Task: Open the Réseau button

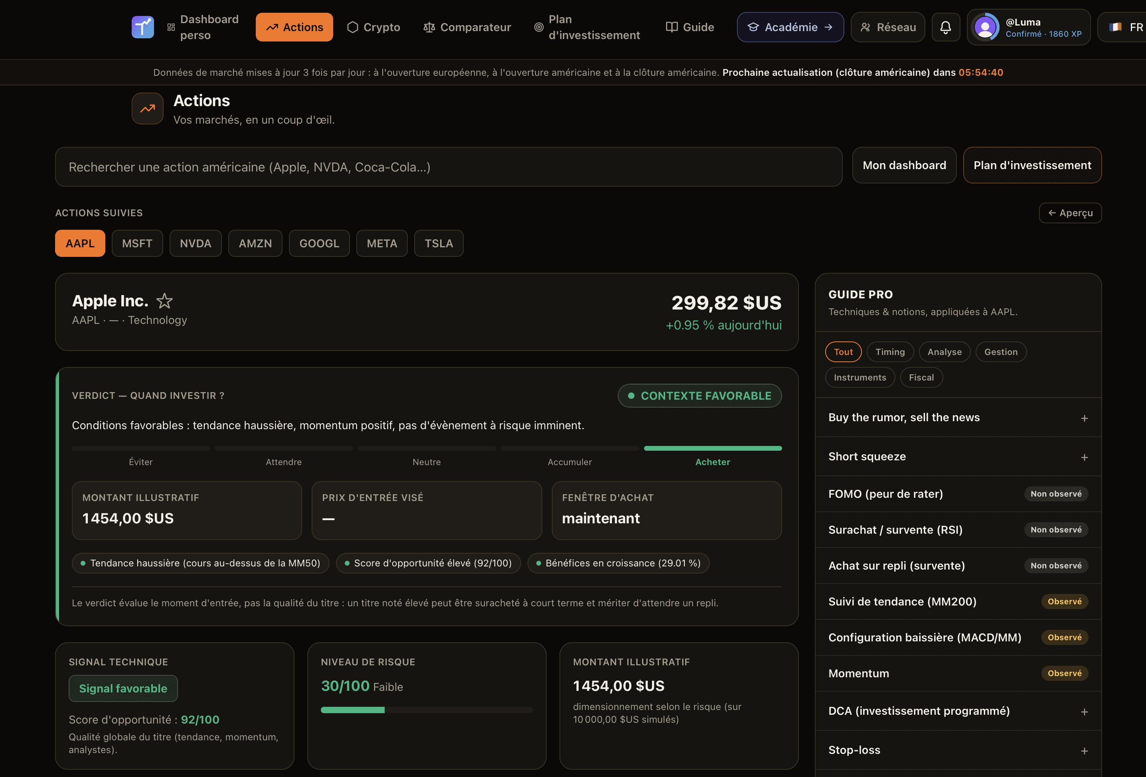Action: (x=887, y=27)
